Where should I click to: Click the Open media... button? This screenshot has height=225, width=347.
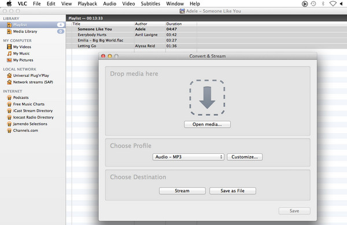point(207,124)
